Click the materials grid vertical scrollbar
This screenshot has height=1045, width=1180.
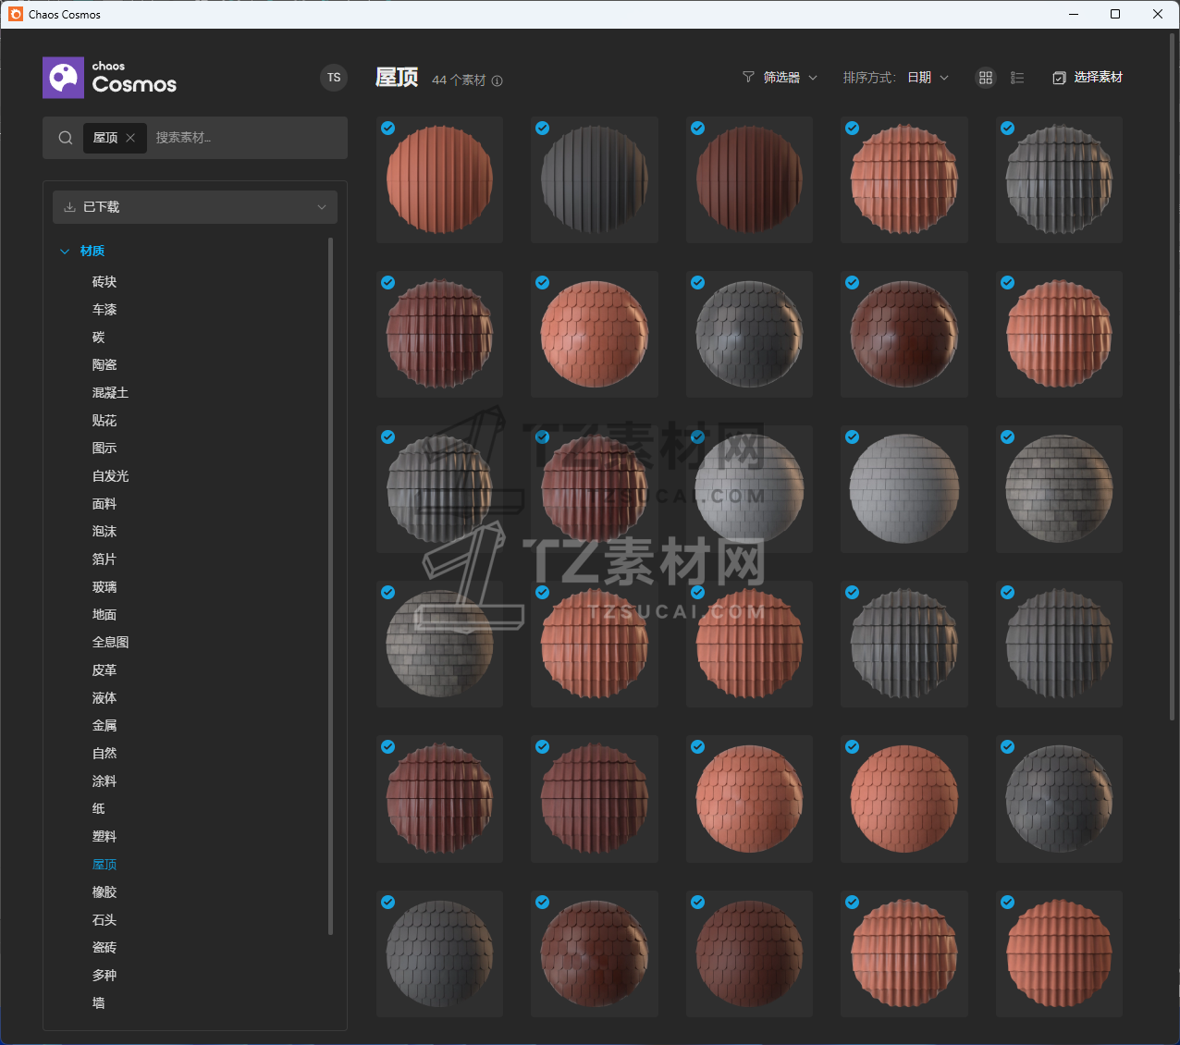pos(1173,377)
